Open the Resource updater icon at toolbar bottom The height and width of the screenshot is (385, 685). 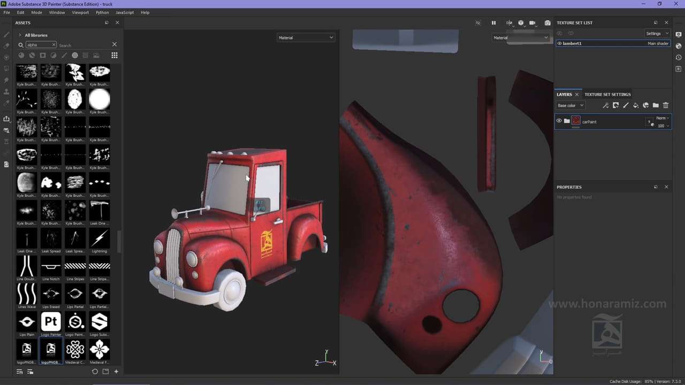click(x=6, y=164)
